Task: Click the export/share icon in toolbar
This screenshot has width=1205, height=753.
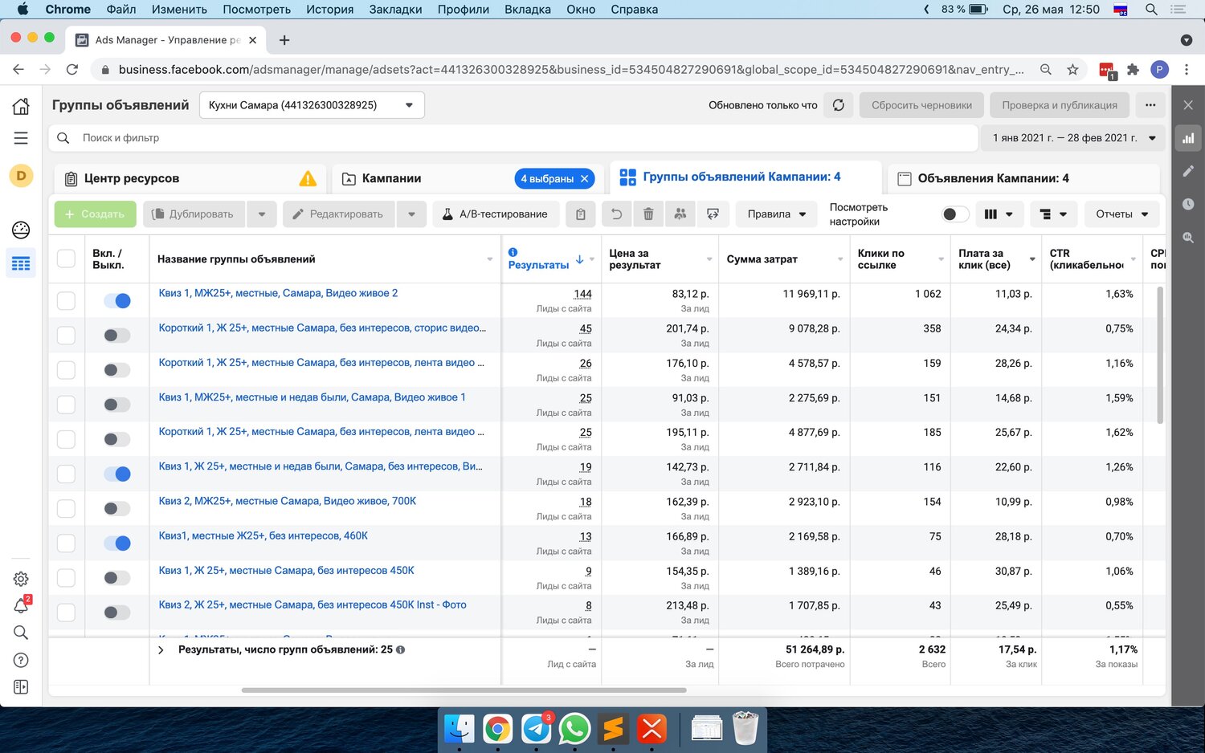Action: coord(713,214)
